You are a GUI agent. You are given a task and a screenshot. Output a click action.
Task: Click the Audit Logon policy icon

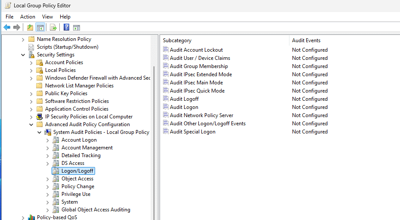(166, 107)
